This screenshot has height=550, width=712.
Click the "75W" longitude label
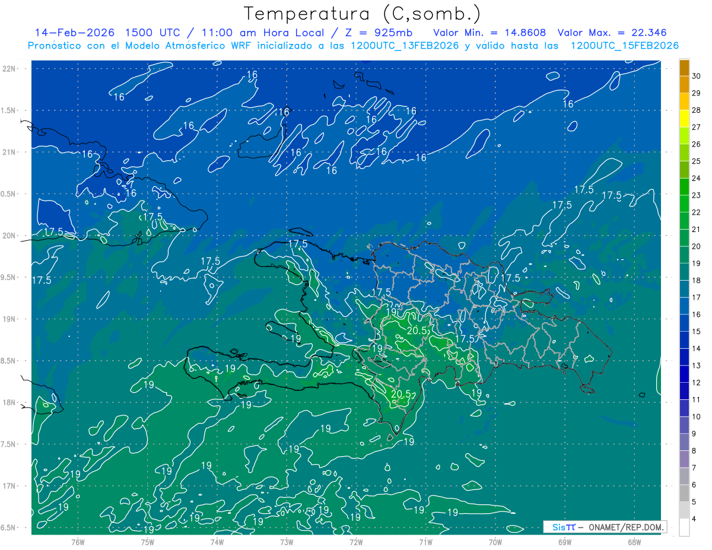pyautogui.click(x=147, y=542)
